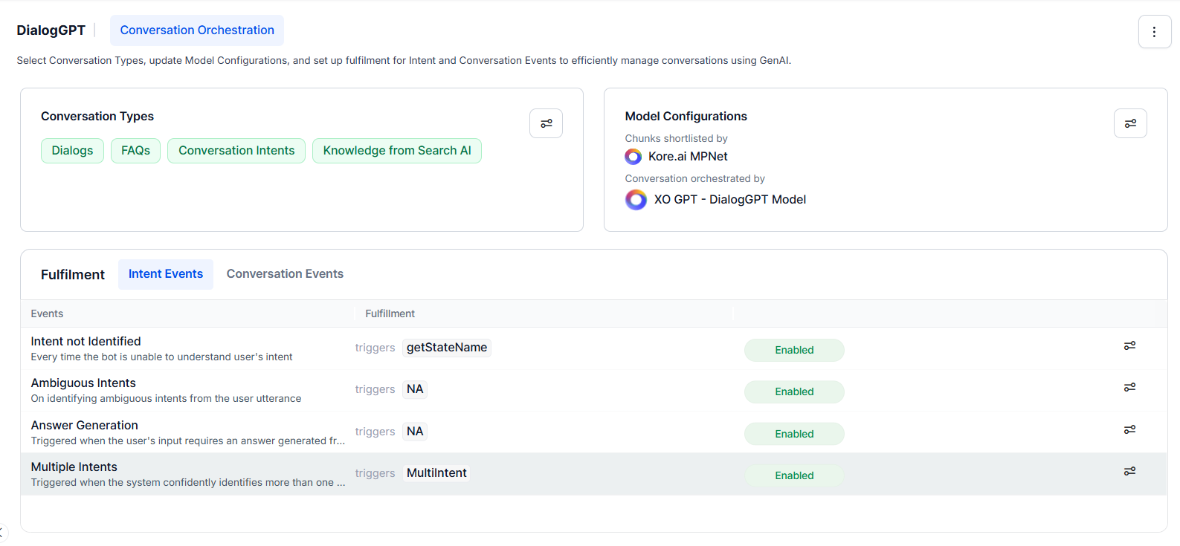Click the Knowledge from Search AI tag

coord(396,151)
